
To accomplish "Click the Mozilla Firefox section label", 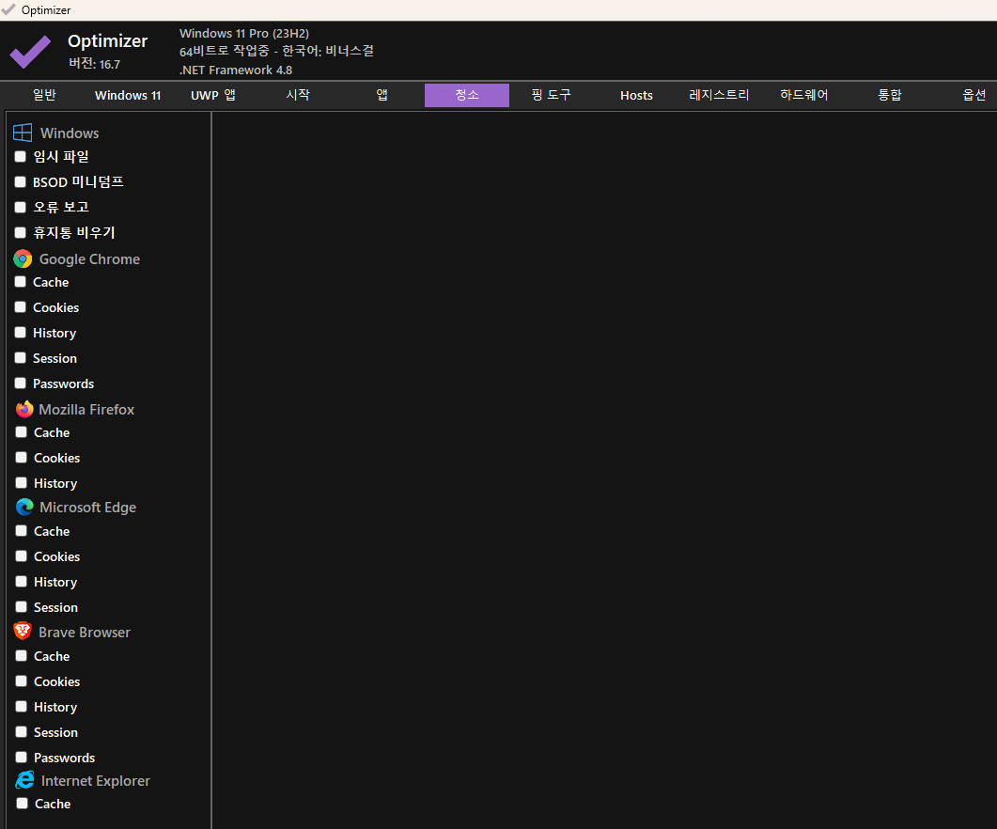I will point(86,410).
